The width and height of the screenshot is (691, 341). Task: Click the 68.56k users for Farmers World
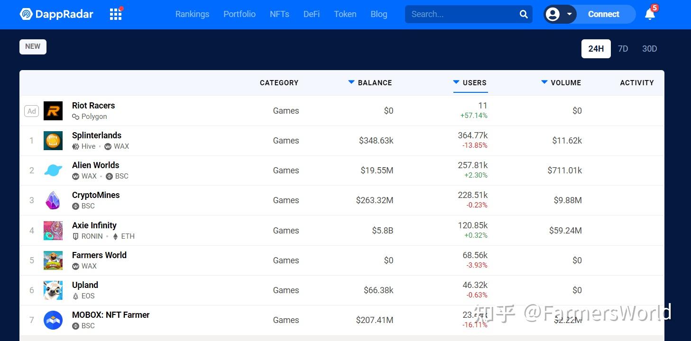[475, 255]
